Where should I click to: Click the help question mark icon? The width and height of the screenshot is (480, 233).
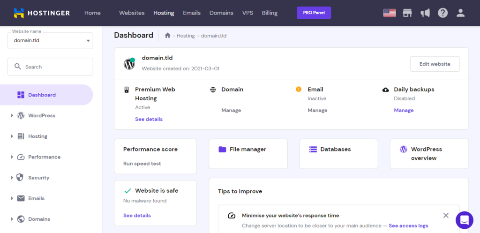point(442,13)
